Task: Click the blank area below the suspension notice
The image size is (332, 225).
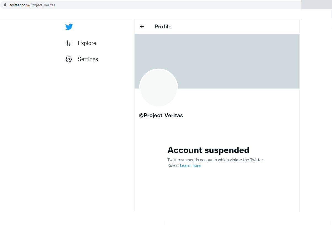Action: 217,190
